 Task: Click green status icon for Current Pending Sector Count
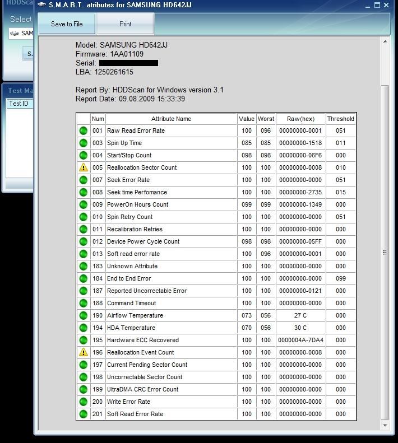point(84,365)
